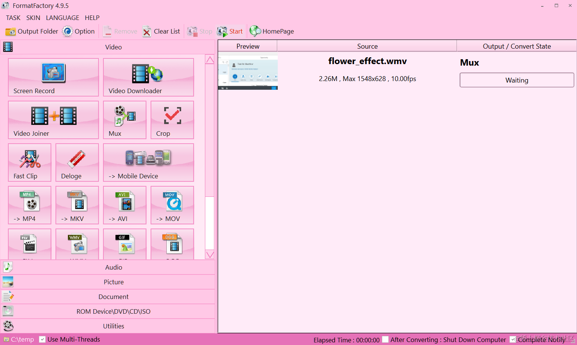Expand the Picture section
The image size is (577, 345).
[x=108, y=282]
